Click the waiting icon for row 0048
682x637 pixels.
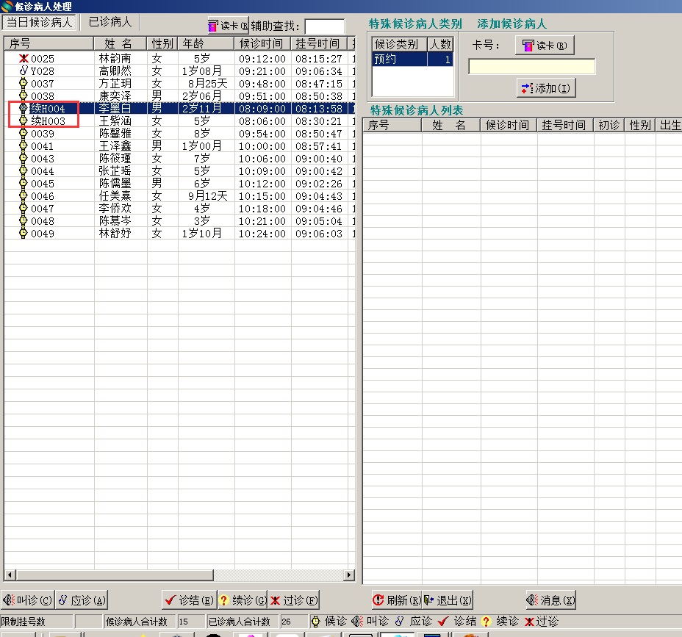click(x=24, y=221)
